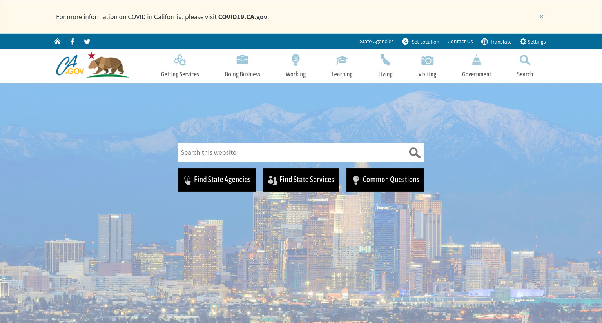Open the Twitter bird icon link
602x323 pixels.
(x=87, y=42)
